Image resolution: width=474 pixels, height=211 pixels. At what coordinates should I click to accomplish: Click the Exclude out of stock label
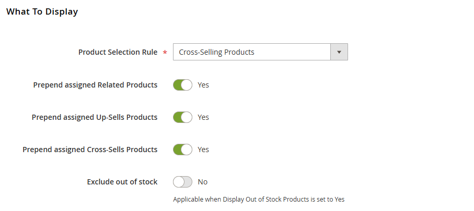pyautogui.click(x=122, y=182)
